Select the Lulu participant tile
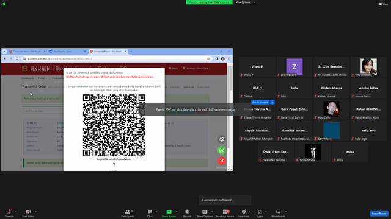The image size is (391, 219). [x=294, y=88]
